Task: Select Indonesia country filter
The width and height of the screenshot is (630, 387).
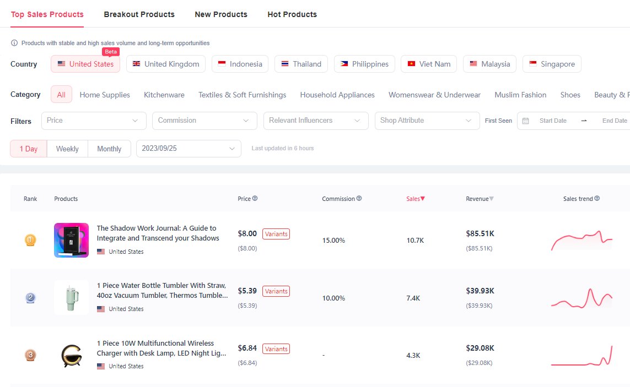Action: pos(240,64)
